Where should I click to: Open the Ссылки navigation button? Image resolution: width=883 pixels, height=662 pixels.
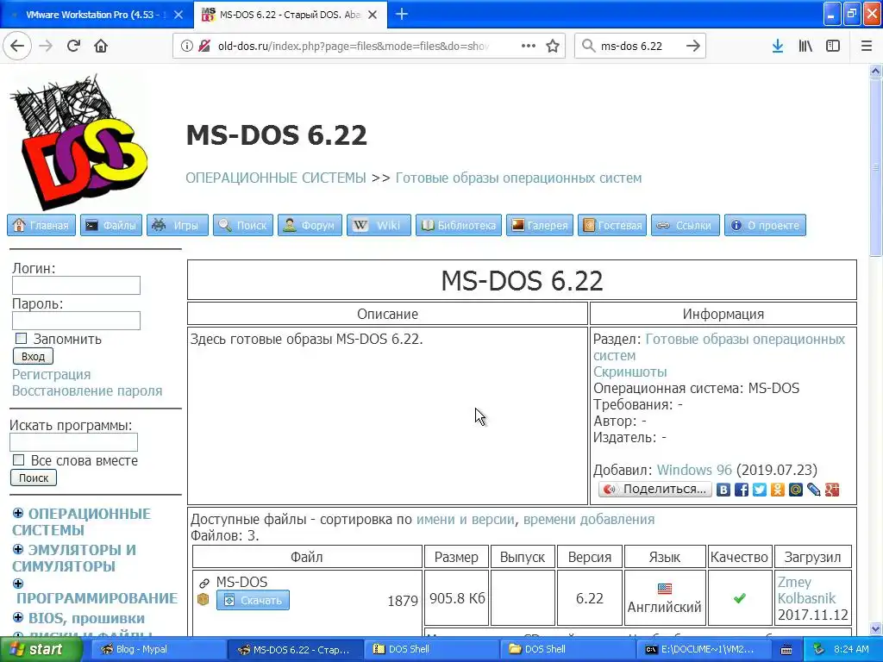coord(686,225)
